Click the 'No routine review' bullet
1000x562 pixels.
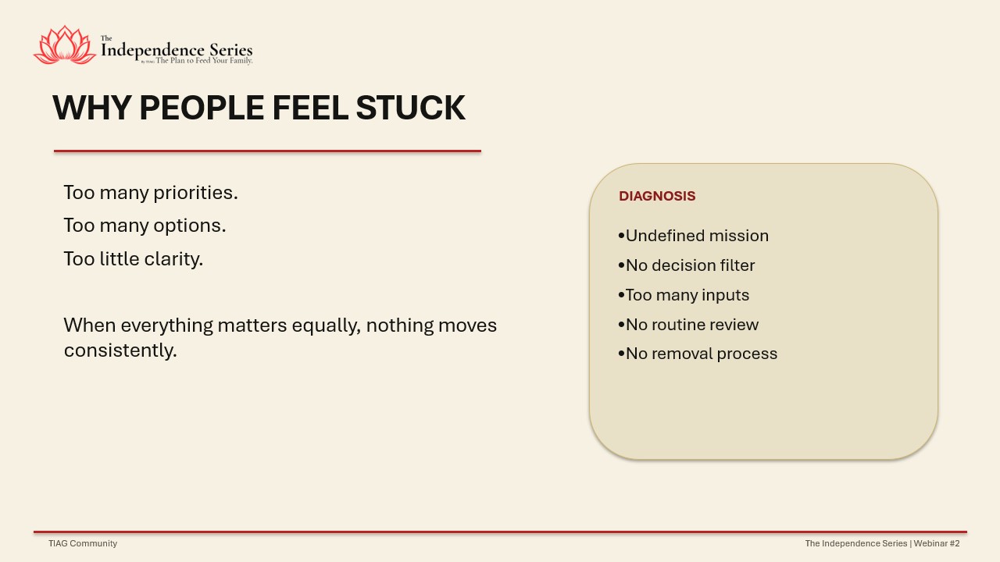[688, 325]
